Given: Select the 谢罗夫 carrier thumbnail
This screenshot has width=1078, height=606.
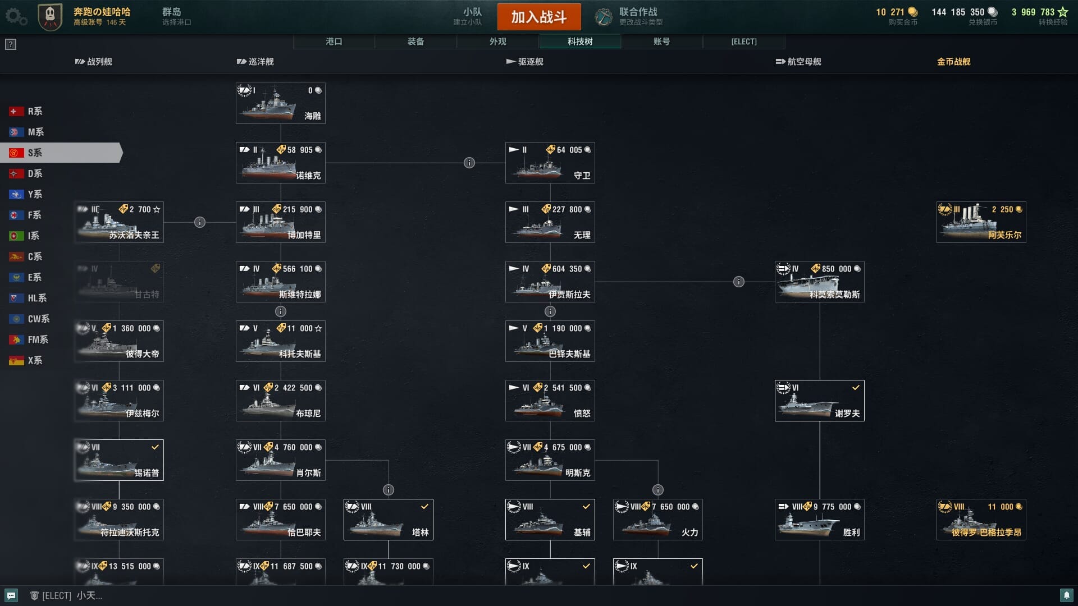Looking at the screenshot, I should point(820,401).
